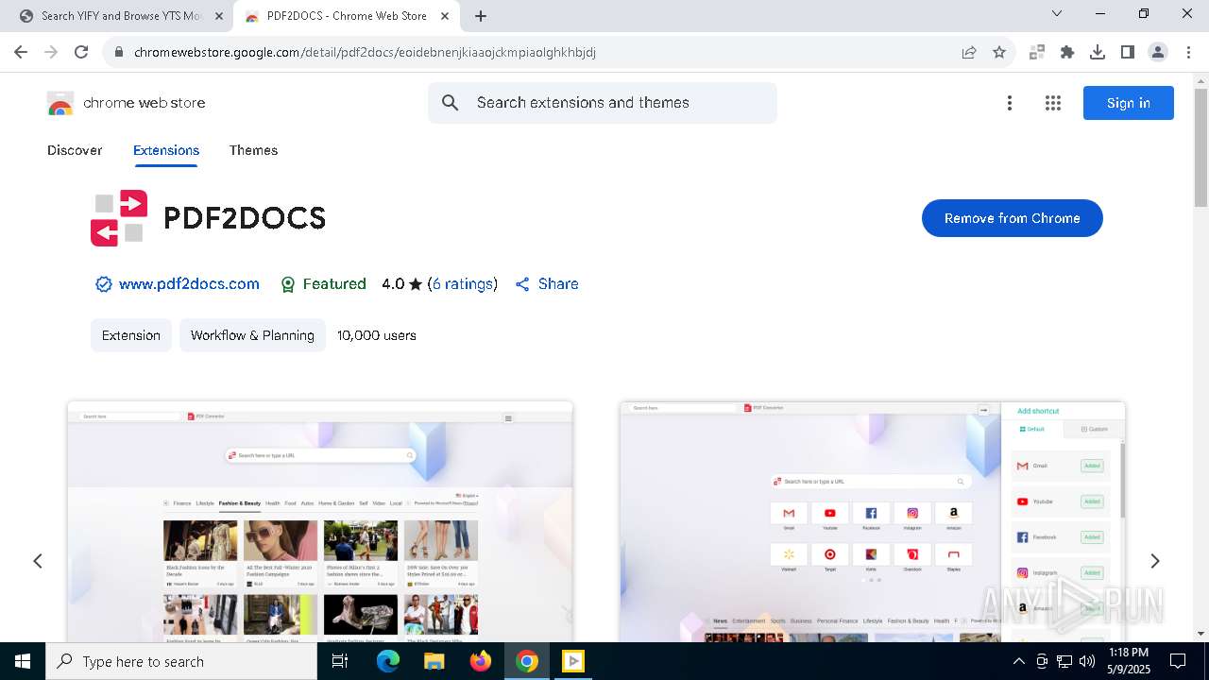Click the Workflow & Planning chip
This screenshot has height=680, width=1209.
coord(252,335)
